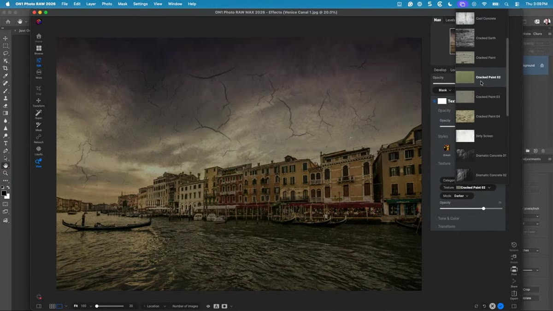Toggle the grid view button at bottom
553x311 pixels.
53,306
